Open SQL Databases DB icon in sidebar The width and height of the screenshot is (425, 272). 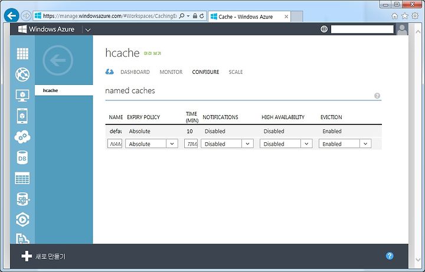pyautogui.click(x=22, y=158)
